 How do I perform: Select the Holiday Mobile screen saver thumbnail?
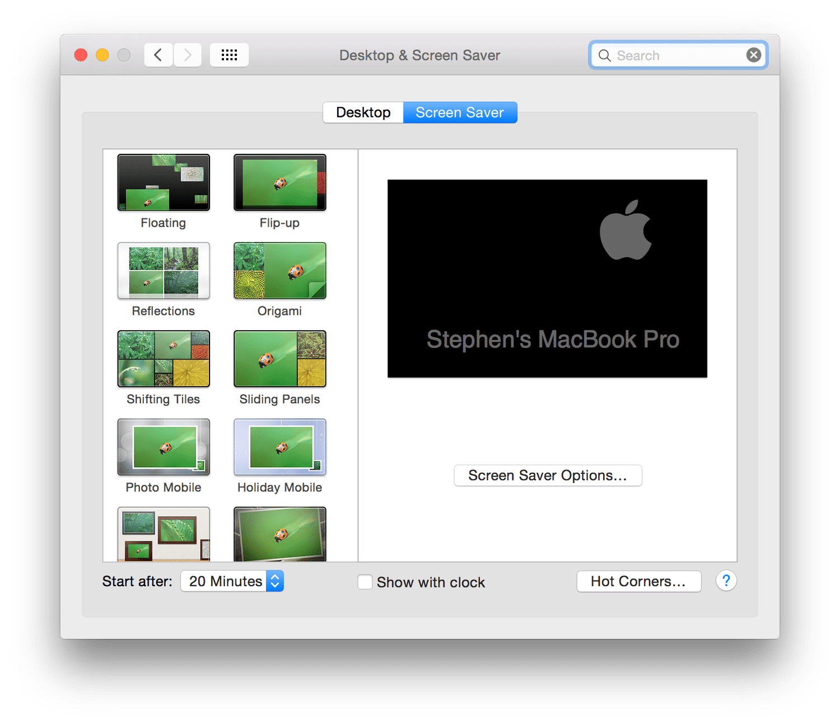pyautogui.click(x=280, y=447)
